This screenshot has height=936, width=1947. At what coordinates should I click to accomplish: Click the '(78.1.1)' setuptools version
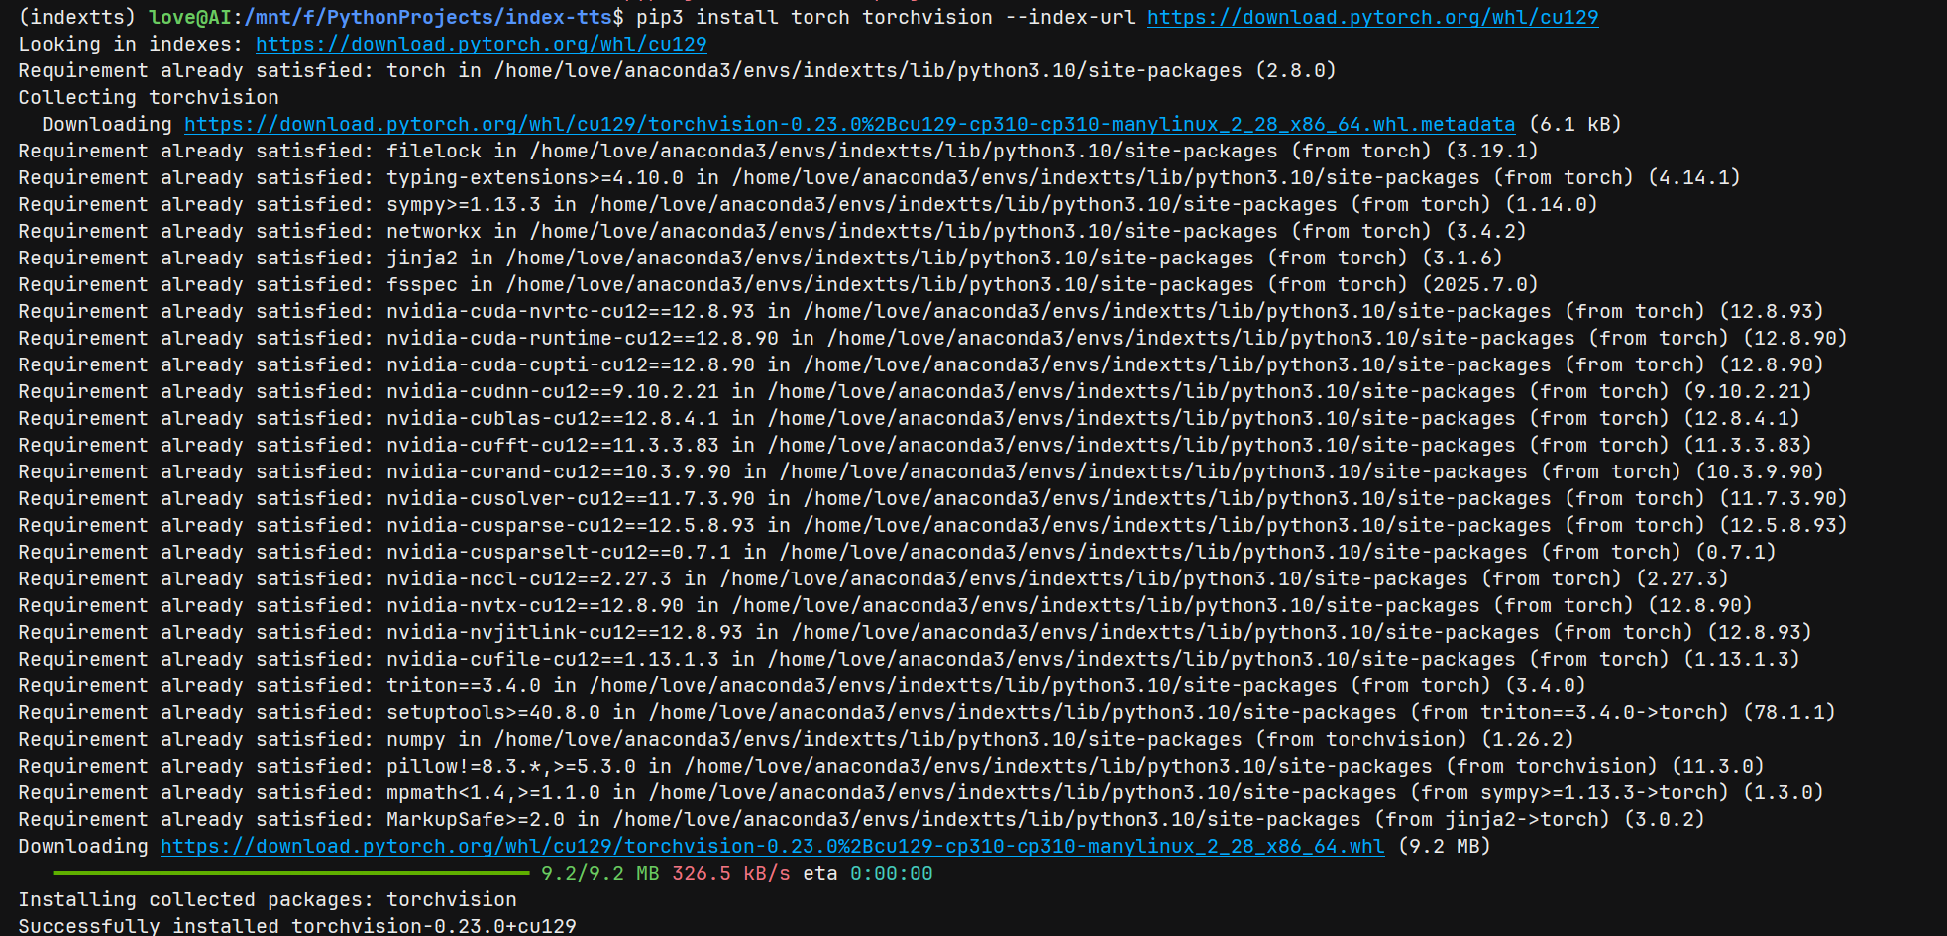[1789, 712]
